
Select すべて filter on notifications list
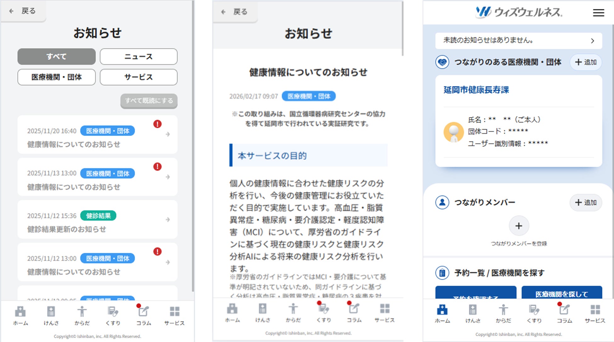point(56,57)
